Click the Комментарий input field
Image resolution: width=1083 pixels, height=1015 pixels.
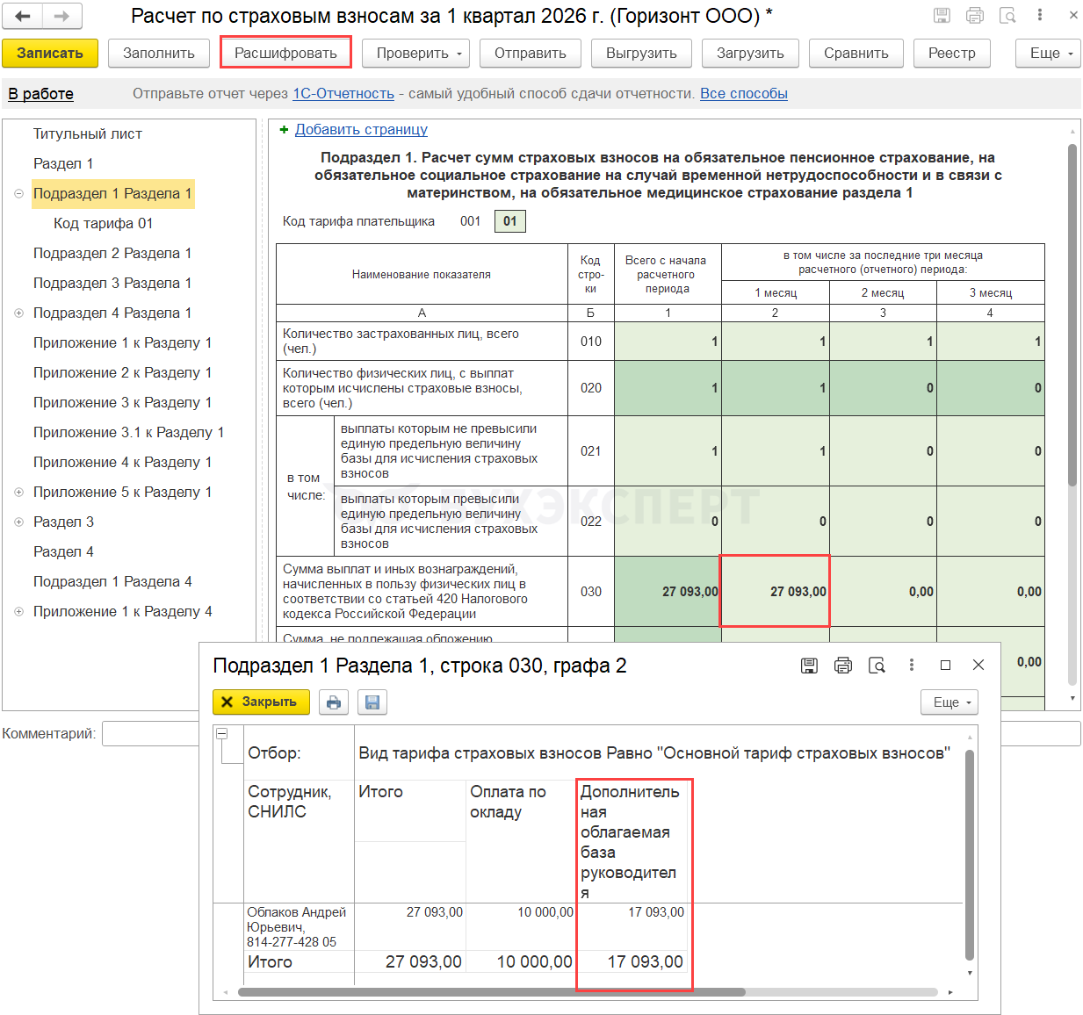[x=151, y=734]
